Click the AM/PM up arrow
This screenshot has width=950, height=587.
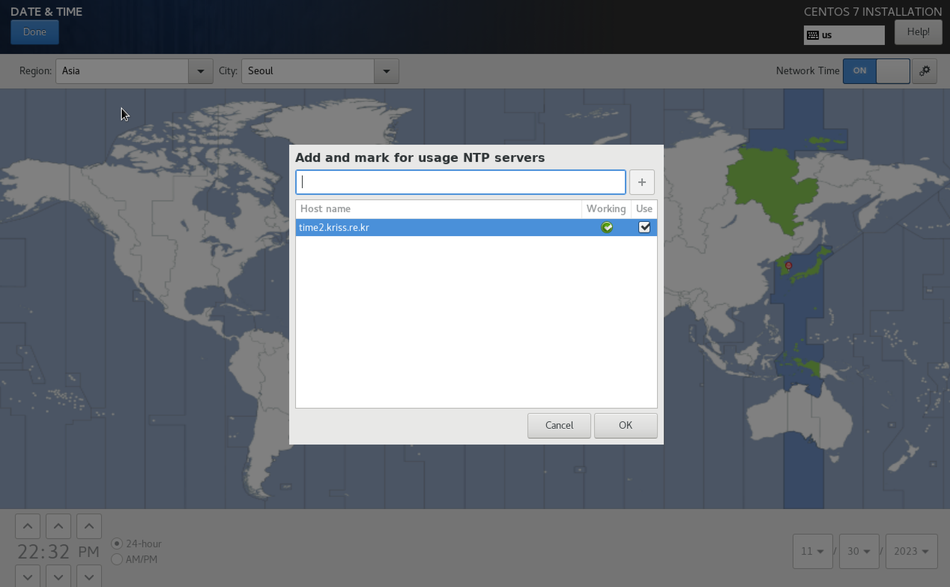(89, 526)
